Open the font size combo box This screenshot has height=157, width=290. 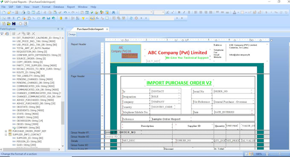point(159,12)
